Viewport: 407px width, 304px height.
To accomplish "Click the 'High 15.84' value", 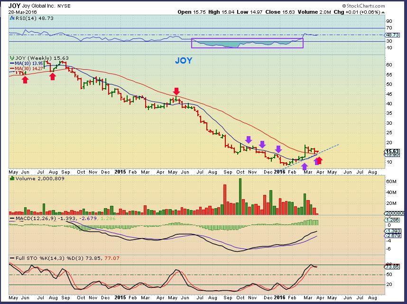I will 221,12.
